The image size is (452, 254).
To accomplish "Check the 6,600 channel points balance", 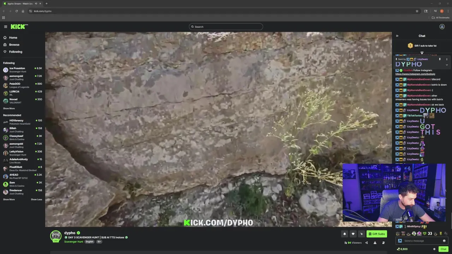I will (402, 249).
